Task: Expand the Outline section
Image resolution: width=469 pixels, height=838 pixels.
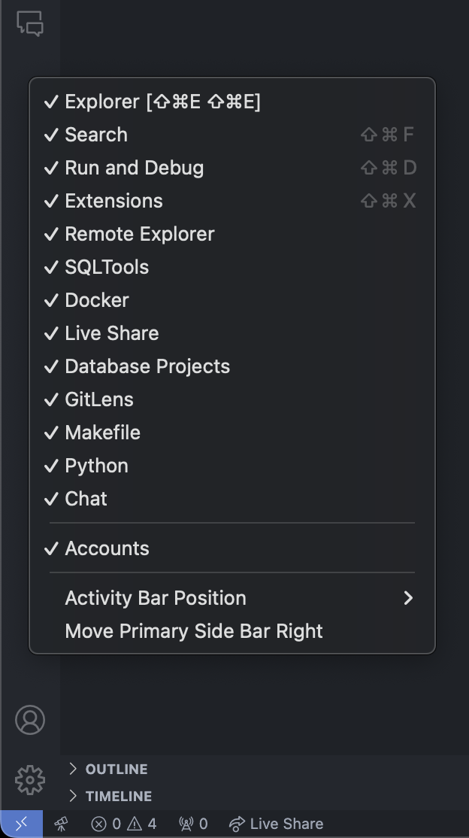Action: coord(116,769)
